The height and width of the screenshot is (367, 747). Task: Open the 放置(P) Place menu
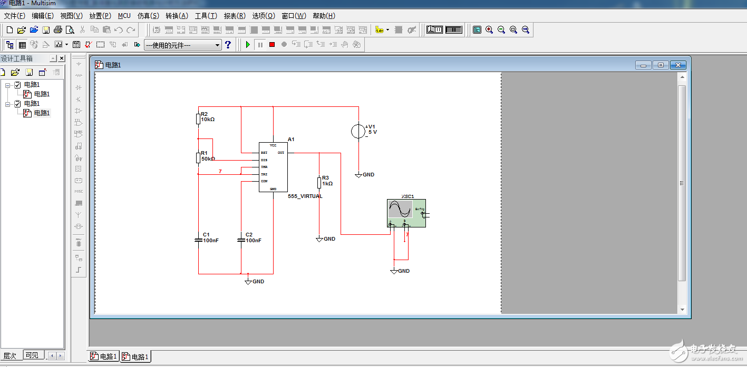point(100,16)
